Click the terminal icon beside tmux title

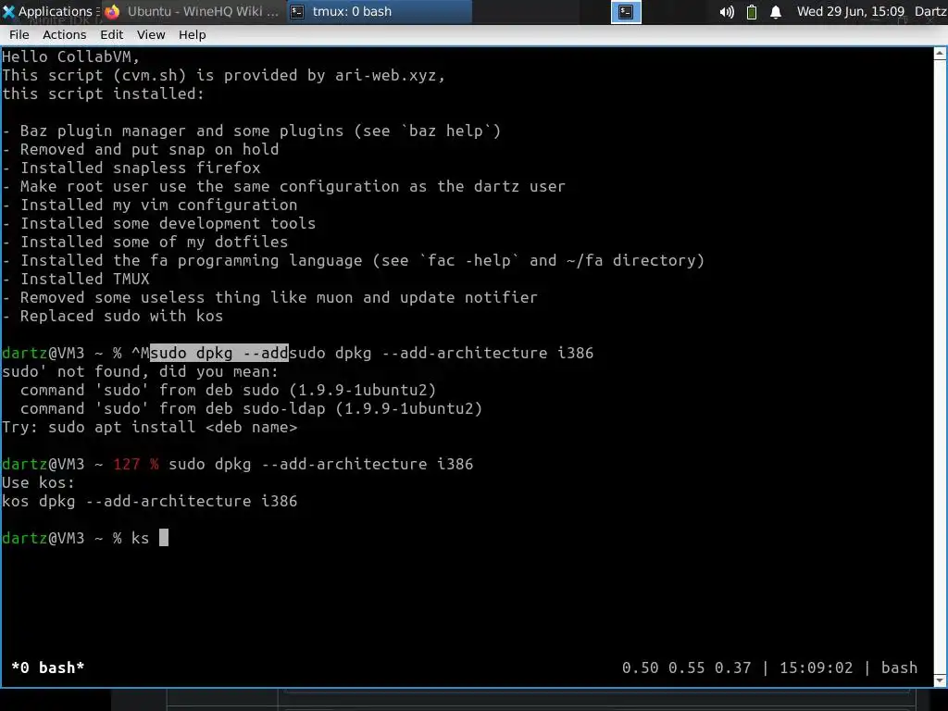tap(297, 11)
